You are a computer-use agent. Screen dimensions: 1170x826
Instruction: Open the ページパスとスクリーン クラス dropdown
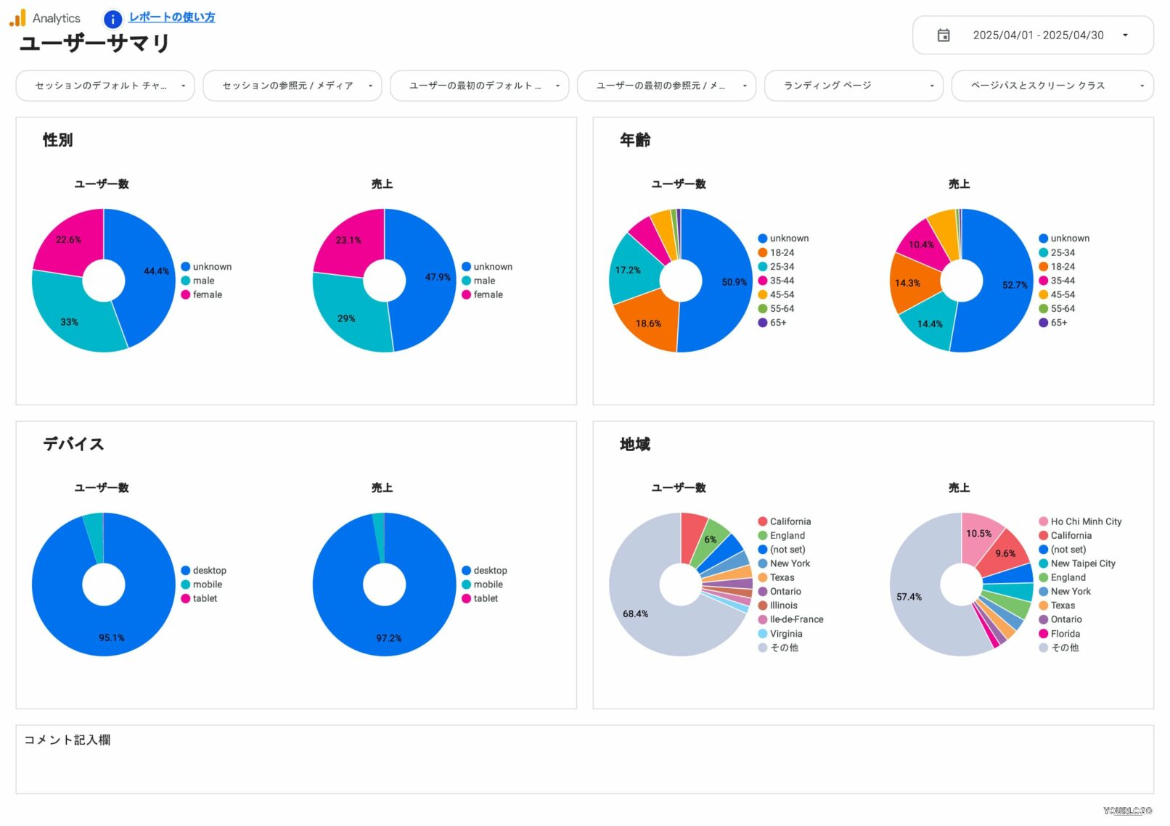click(x=1052, y=86)
